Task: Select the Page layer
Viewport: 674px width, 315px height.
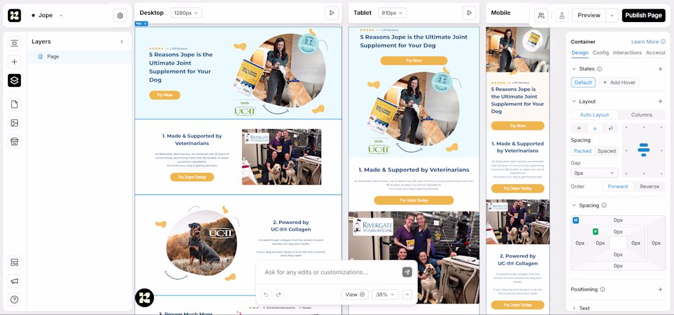Action: point(80,57)
